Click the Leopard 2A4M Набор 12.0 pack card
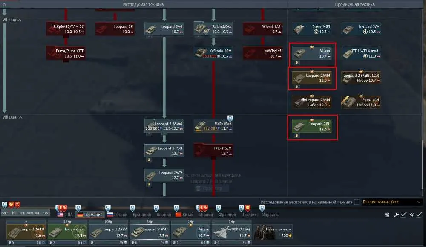The image size is (426, 247). (312, 102)
